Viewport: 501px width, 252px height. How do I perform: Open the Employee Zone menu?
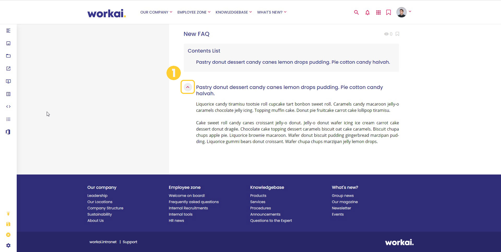tap(194, 12)
